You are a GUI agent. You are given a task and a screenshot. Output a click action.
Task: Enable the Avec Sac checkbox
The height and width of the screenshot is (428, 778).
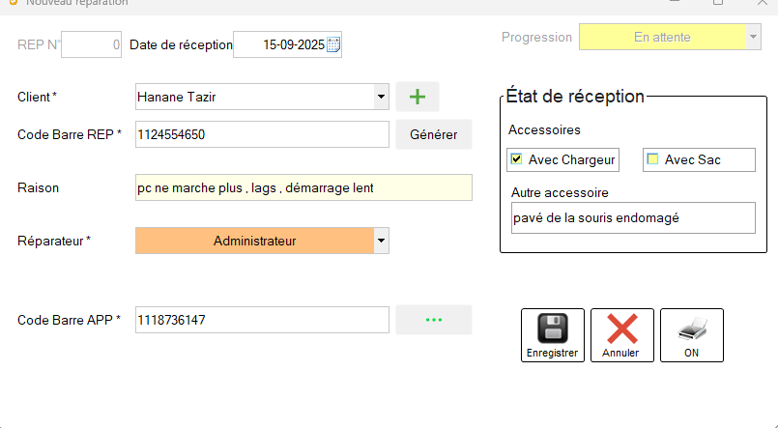[652, 159]
